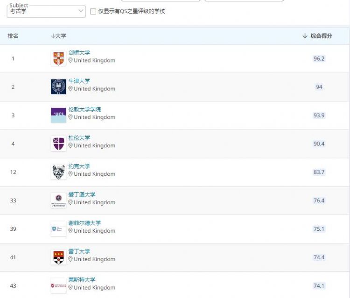Viewport: 350px width, 298px height.
Task: Open the 伦敦大学学院 link
Action: [x=84, y=109]
